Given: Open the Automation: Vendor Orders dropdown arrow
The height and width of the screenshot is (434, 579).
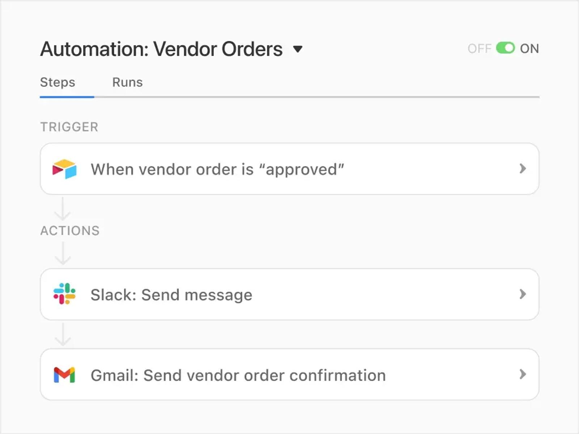Looking at the screenshot, I should [x=297, y=49].
